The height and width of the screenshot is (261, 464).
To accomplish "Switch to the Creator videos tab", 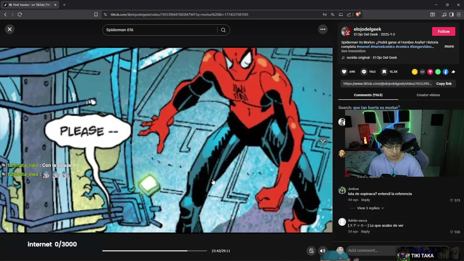I will pos(428,95).
